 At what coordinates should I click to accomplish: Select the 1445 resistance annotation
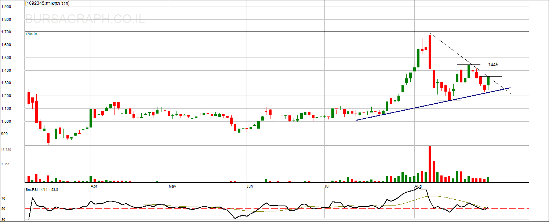[493, 65]
